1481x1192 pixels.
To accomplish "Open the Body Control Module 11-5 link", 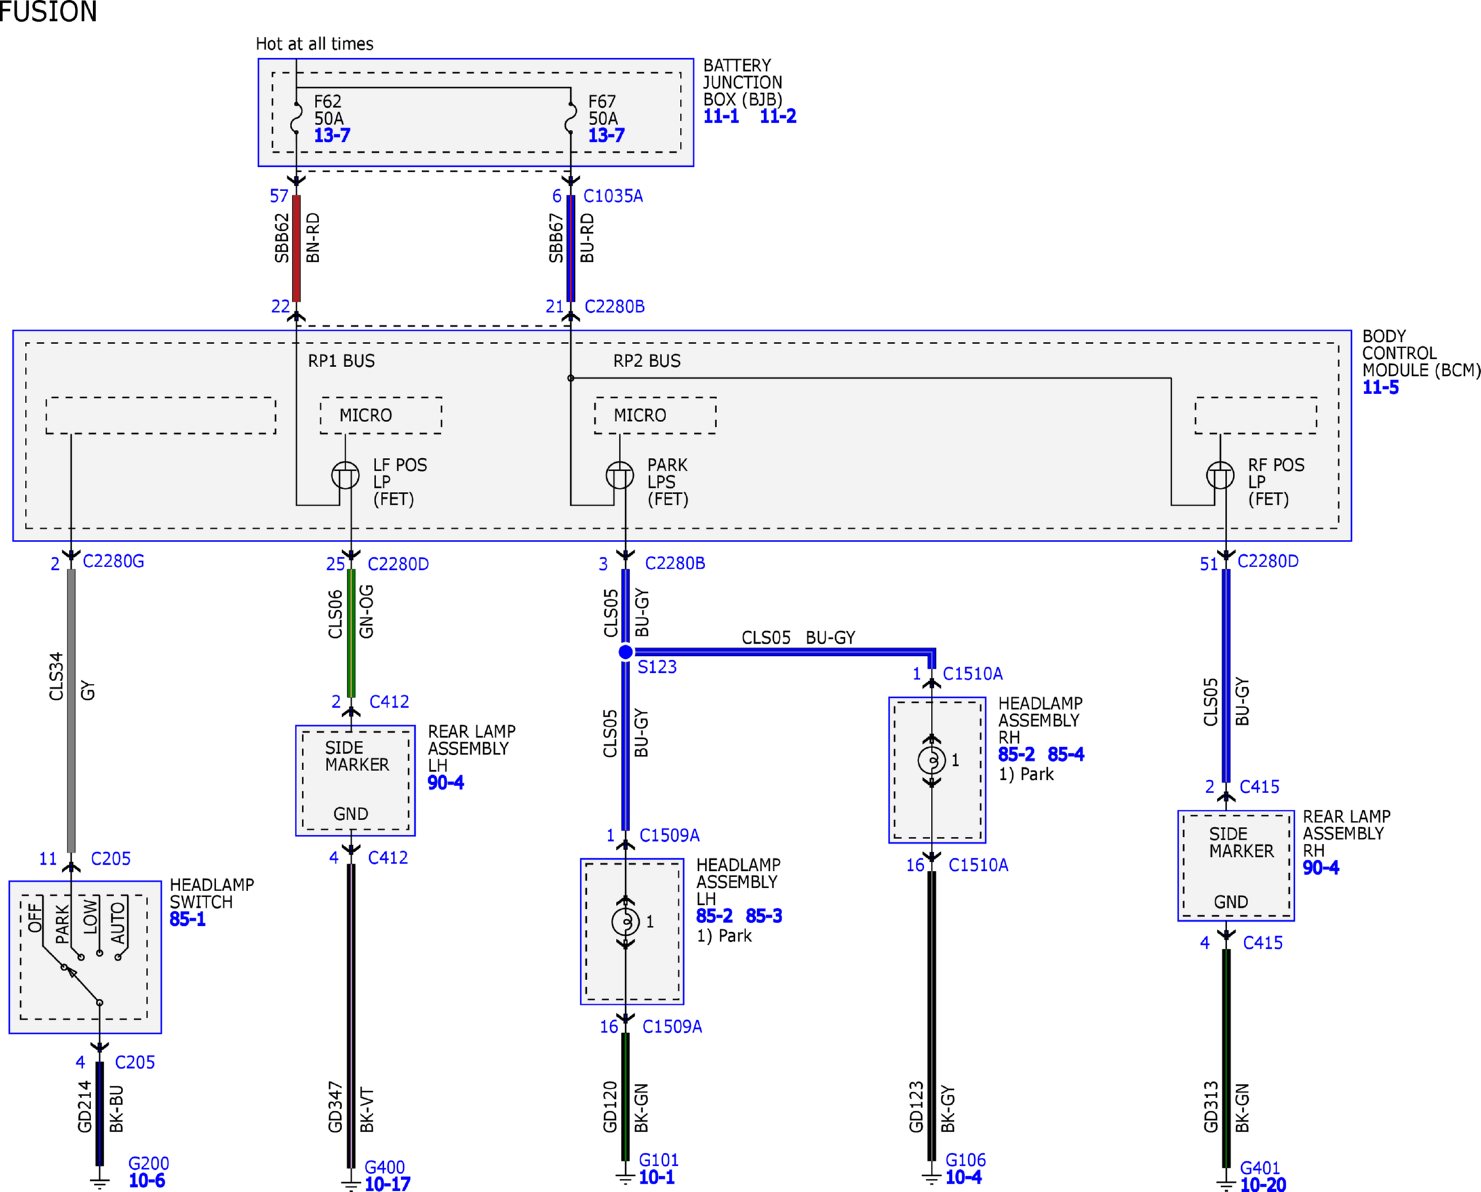I will (1380, 388).
